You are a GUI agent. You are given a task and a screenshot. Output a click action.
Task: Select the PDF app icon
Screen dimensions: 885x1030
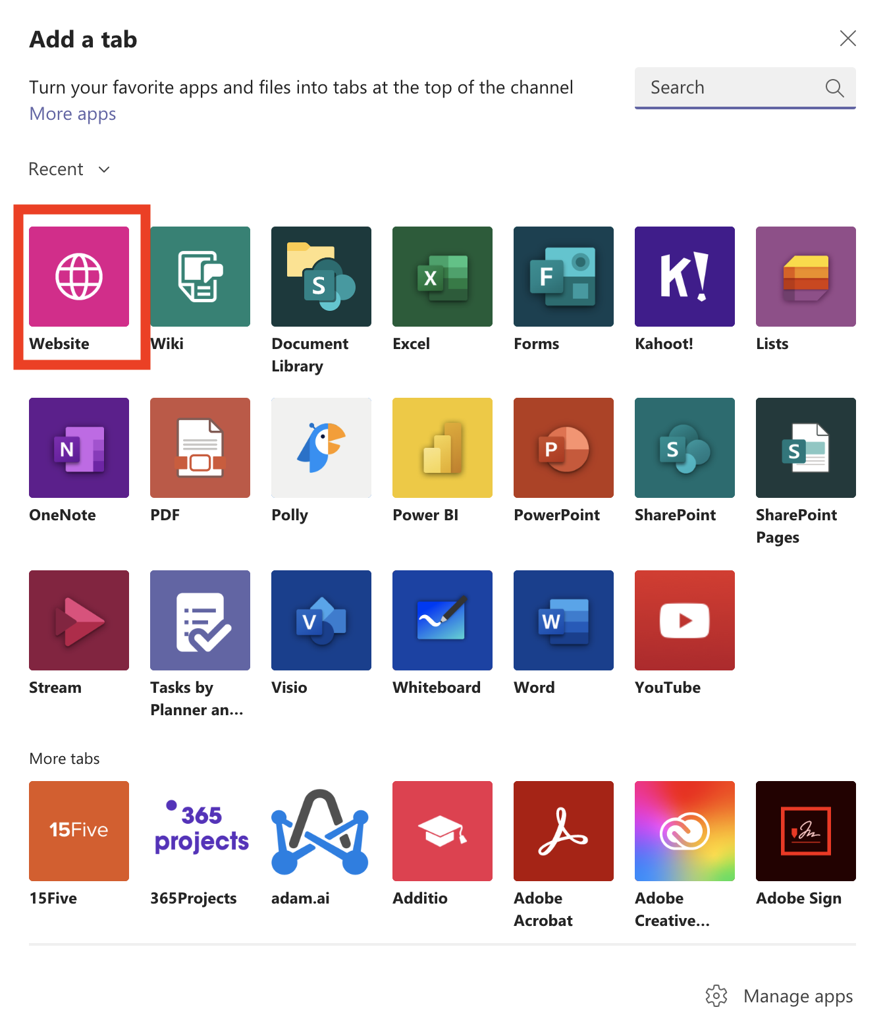click(x=200, y=448)
